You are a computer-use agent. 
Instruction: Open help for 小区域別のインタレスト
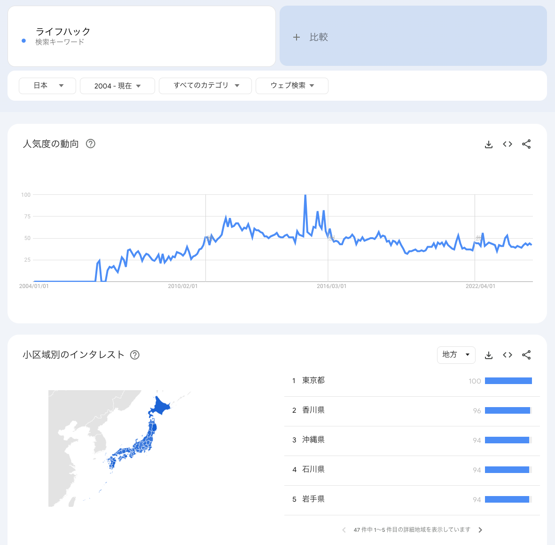click(x=134, y=355)
